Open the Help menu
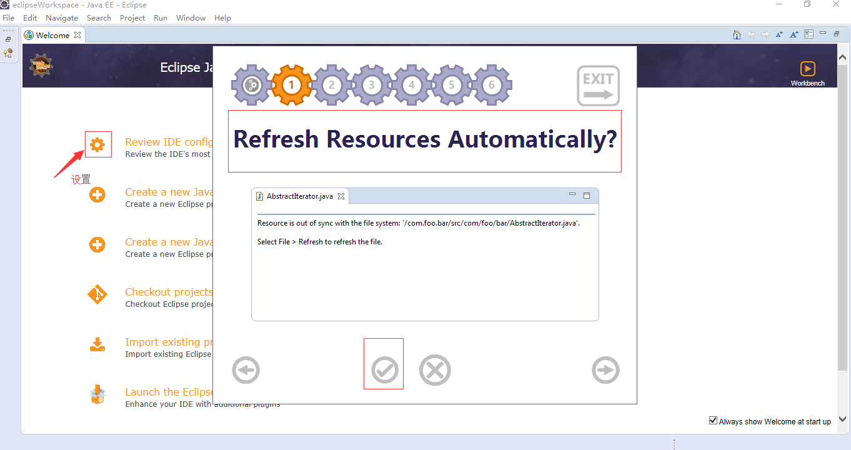The width and height of the screenshot is (851, 450). (222, 18)
